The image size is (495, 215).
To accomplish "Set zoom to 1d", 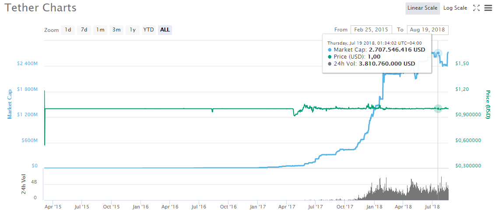I will coord(68,30).
